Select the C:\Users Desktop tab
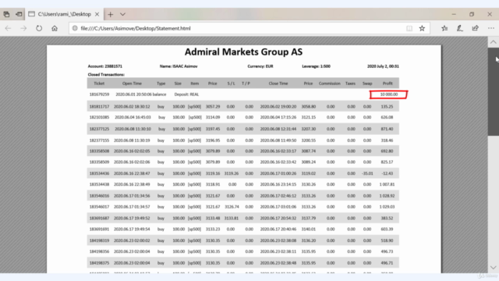 pyautogui.click(x=64, y=14)
